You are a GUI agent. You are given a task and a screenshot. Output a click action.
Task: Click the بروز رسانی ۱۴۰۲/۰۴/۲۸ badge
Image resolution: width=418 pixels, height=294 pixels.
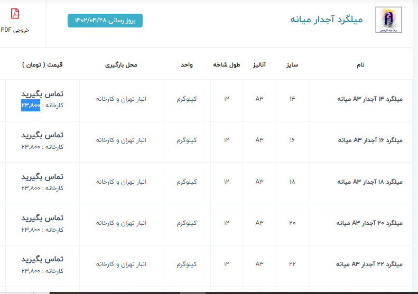coord(105,20)
